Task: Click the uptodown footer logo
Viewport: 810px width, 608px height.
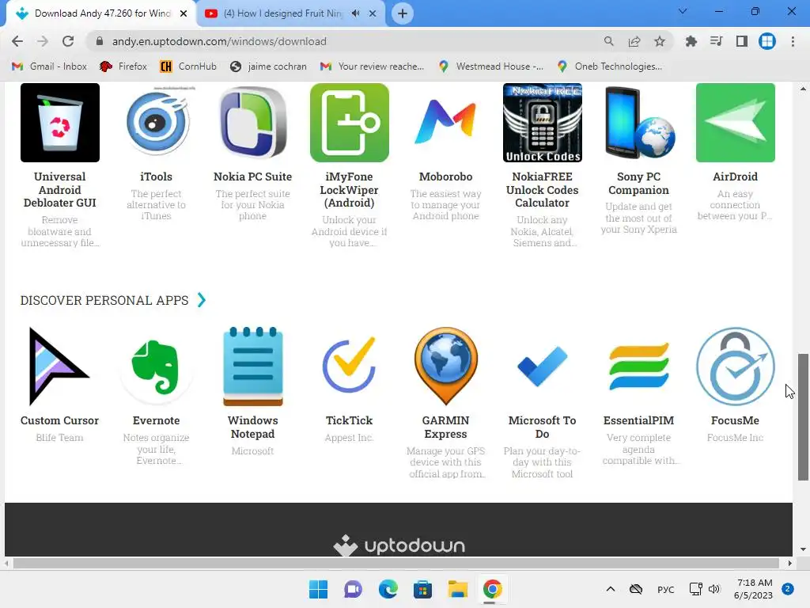Action: 399,545
